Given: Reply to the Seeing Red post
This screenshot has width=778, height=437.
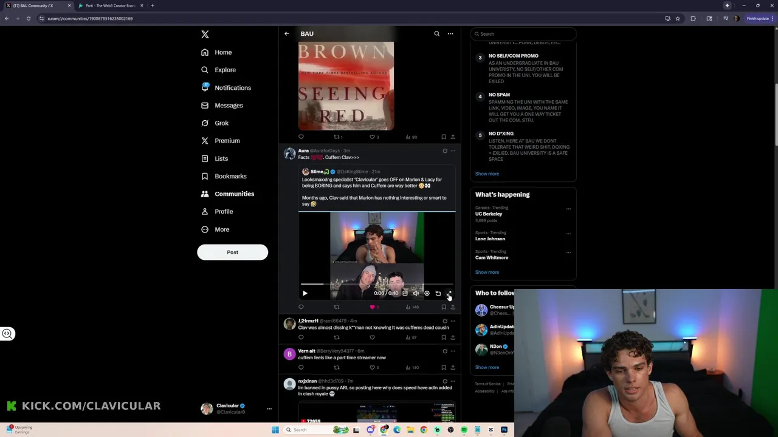Looking at the screenshot, I should (x=301, y=137).
